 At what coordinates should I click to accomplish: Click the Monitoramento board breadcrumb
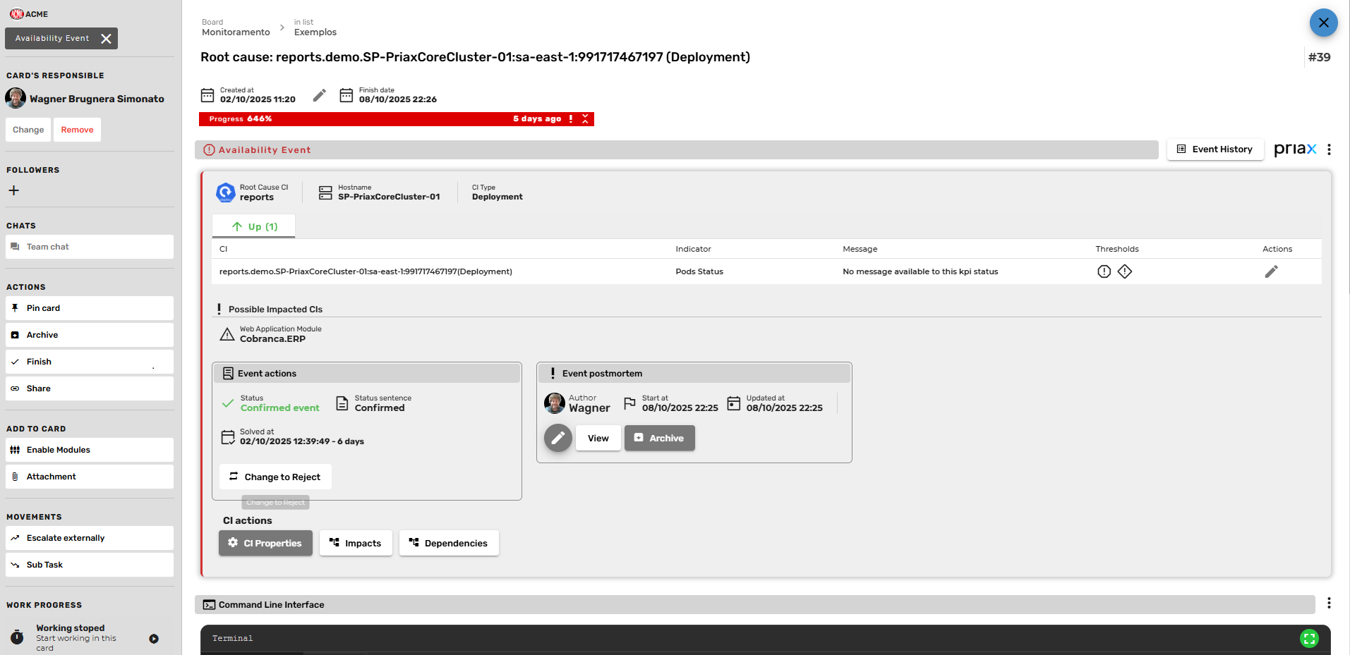click(236, 32)
